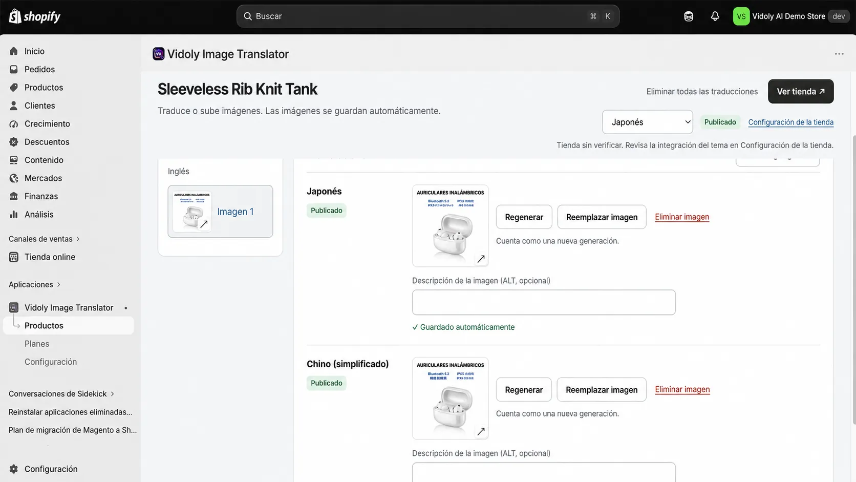Viewport: 856px width, 482px height.
Task: Click the Japonés ALT description field
Action: pos(544,302)
